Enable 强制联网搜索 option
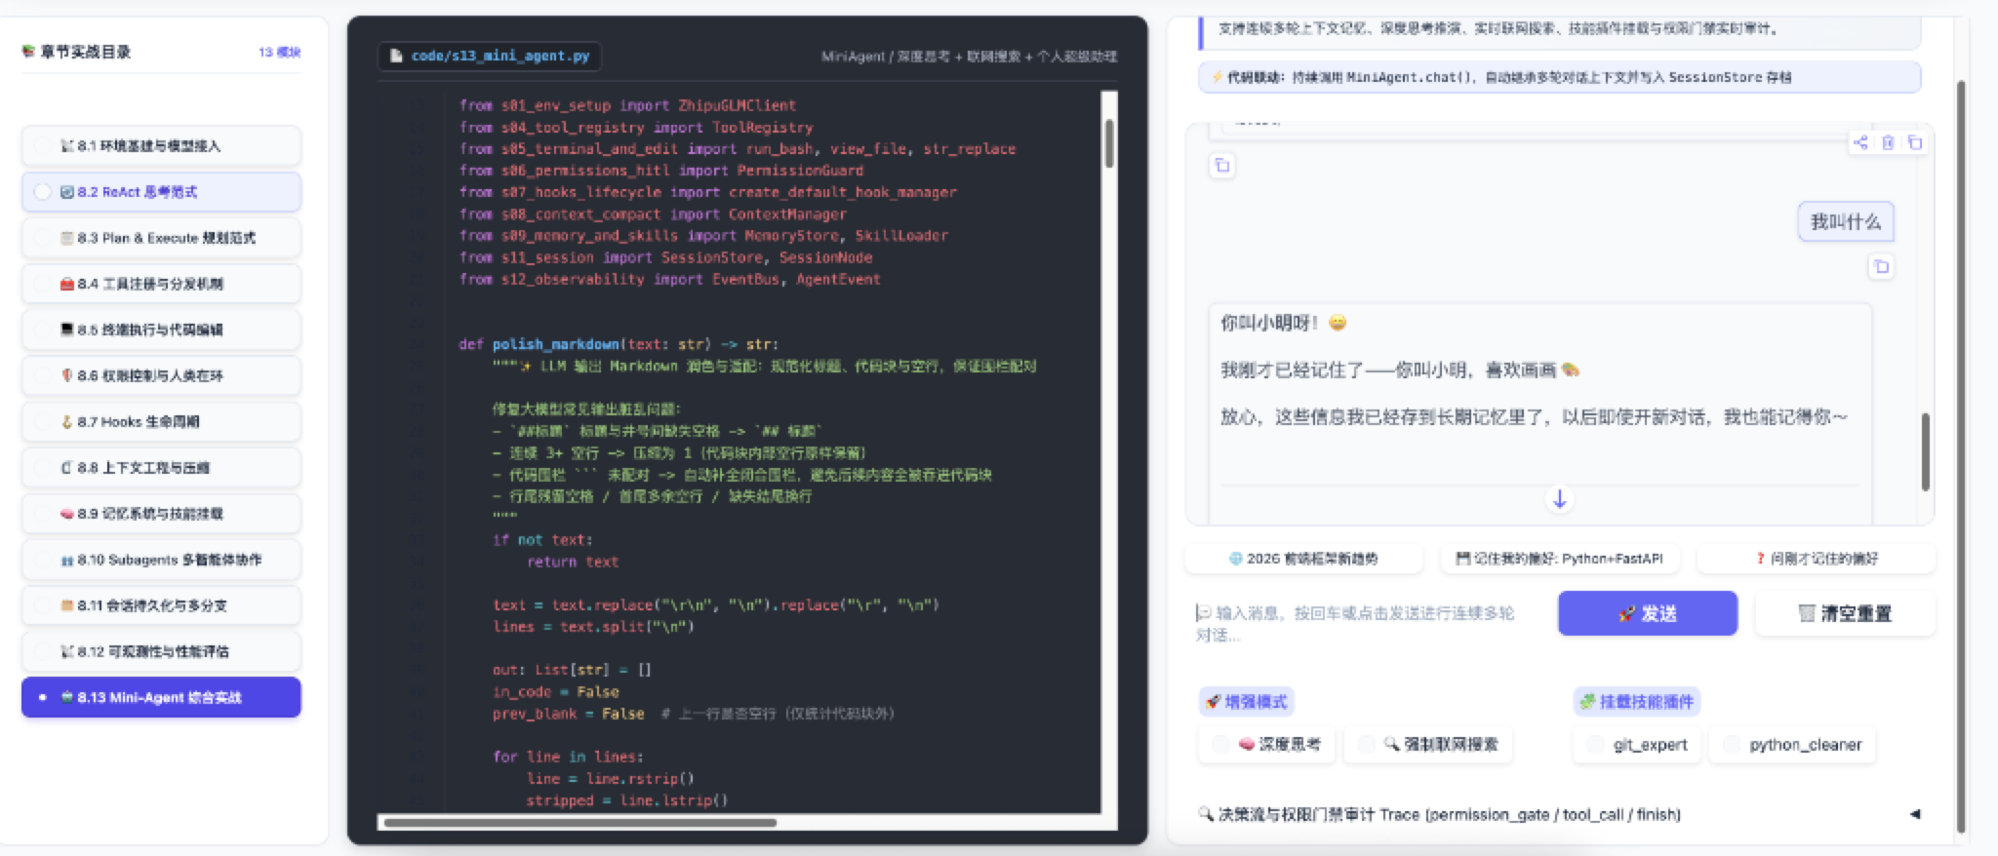Image resolution: width=1998 pixels, height=856 pixels. 1366,744
